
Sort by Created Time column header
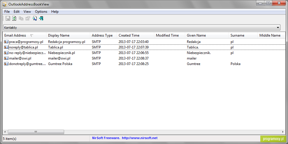click(x=135, y=35)
